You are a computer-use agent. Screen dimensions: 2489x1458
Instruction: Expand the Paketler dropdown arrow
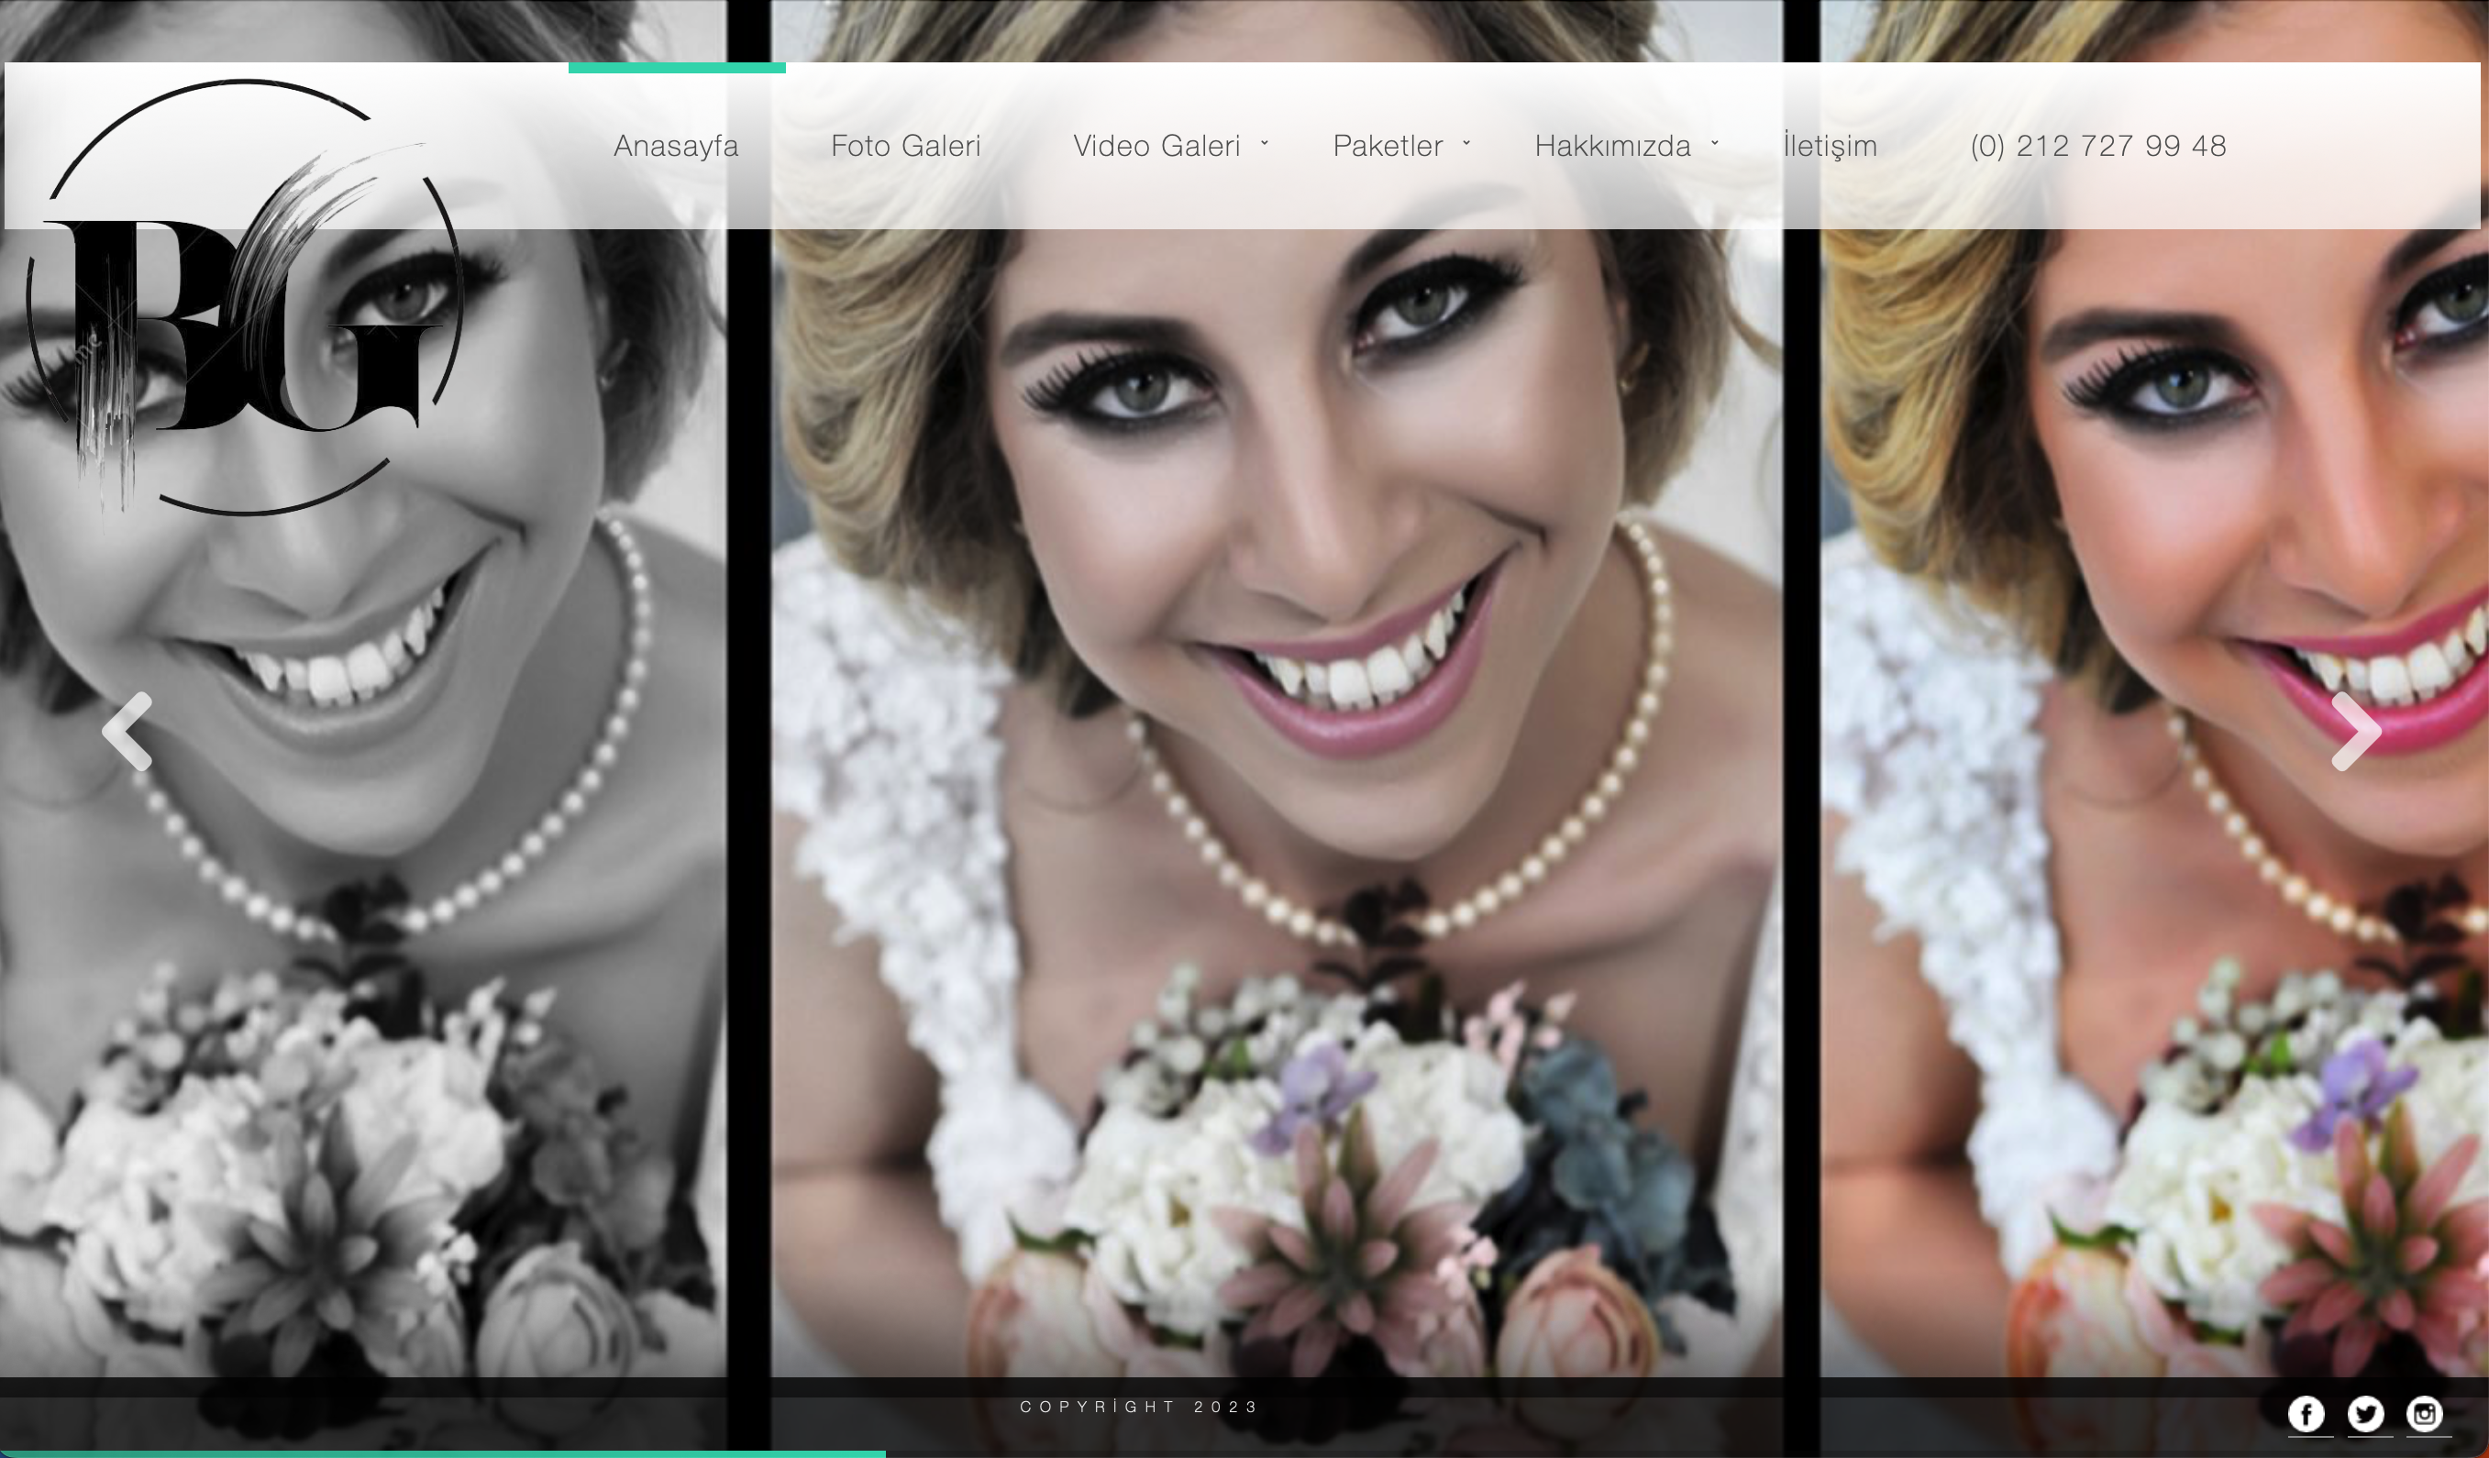click(1466, 143)
